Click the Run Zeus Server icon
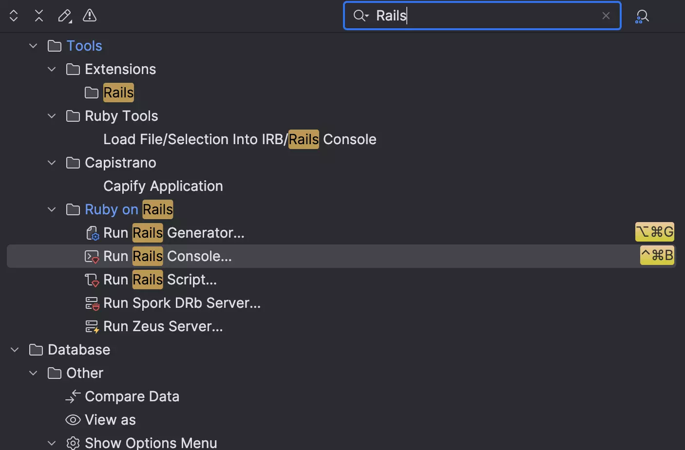 point(92,327)
